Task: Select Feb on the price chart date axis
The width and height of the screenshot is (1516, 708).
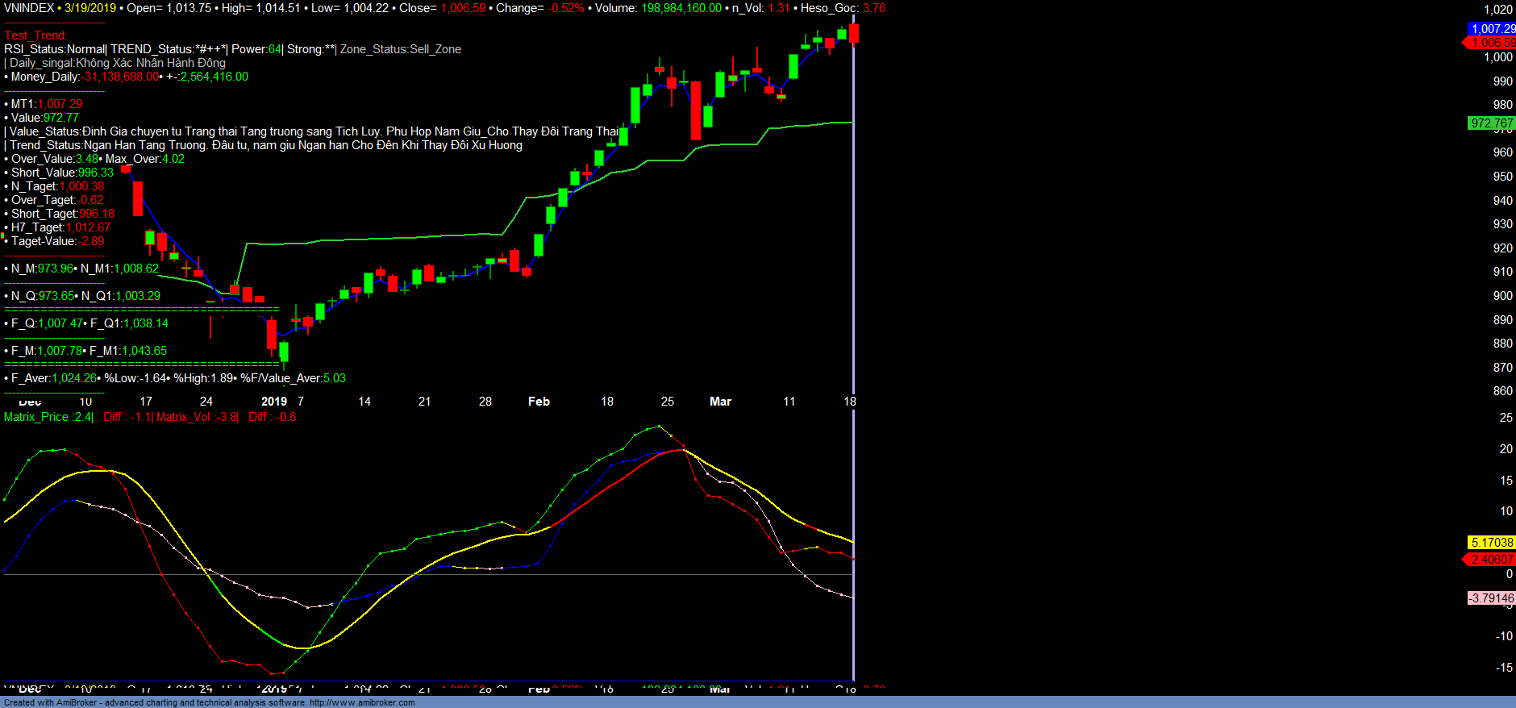Action: click(x=539, y=402)
